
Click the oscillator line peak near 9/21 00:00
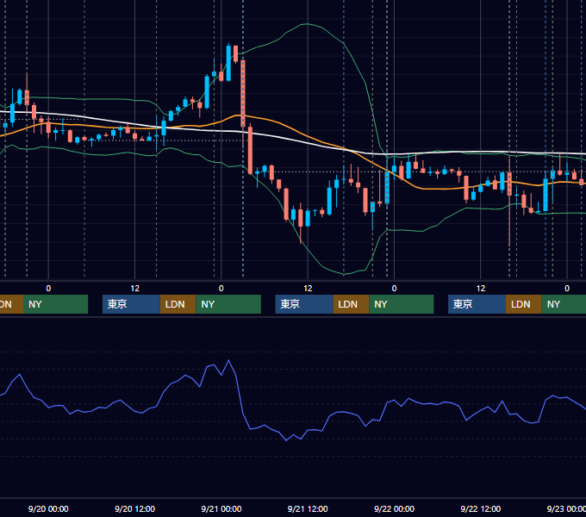coord(228,360)
